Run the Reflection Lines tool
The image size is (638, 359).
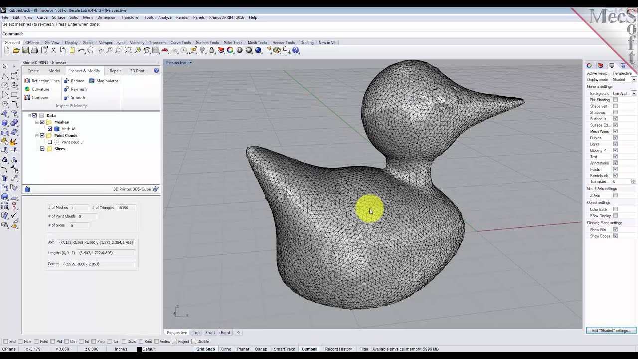click(42, 81)
